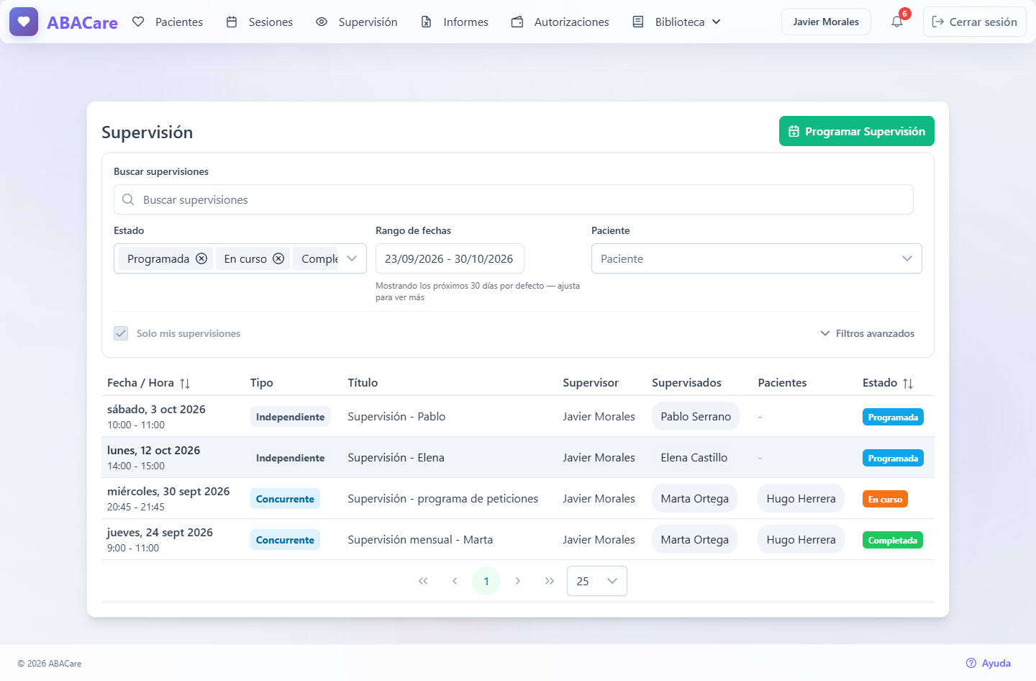Open the Biblioteca navigation menu
The width and height of the screenshot is (1036, 681).
[x=676, y=22]
